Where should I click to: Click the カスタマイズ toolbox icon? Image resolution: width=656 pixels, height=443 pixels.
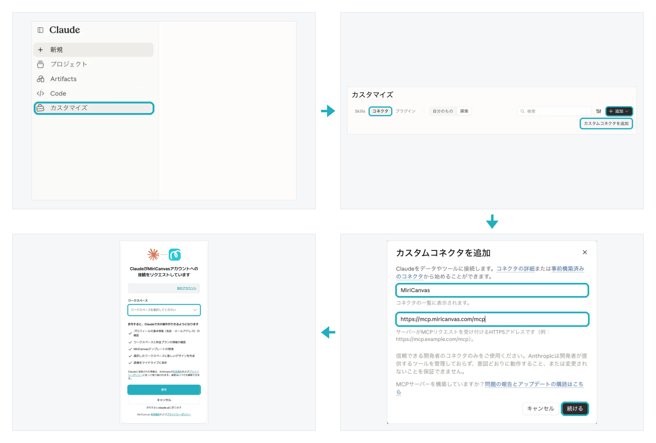[x=40, y=108]
